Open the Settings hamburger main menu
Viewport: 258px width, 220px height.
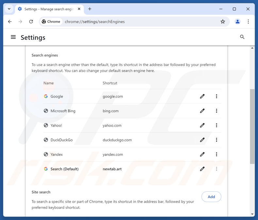(x=13, y=37)
